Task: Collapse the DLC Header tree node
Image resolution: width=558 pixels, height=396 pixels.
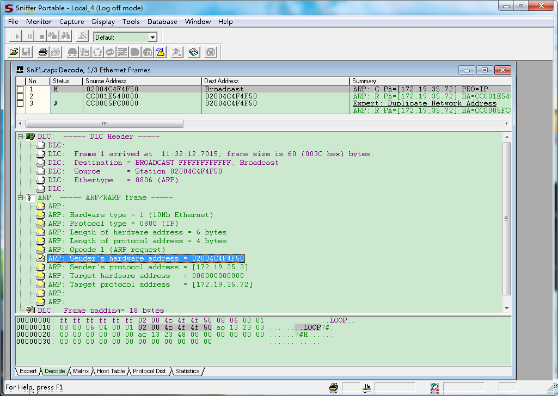Action: [x=21, y=137]
